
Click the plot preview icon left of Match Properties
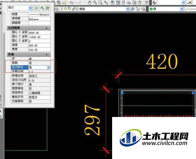point(59,3)
